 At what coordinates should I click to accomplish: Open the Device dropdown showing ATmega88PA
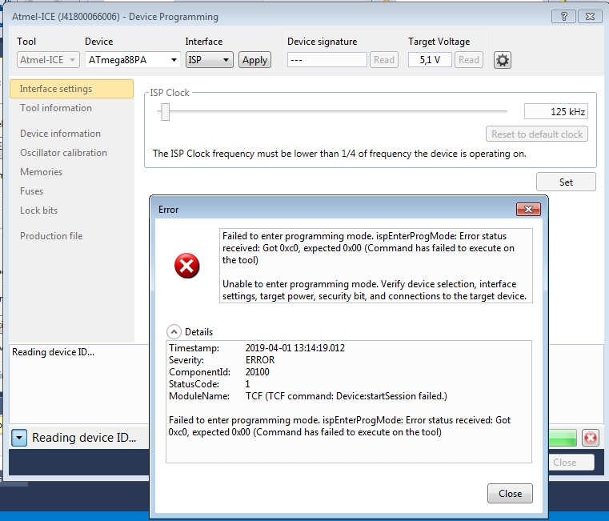(132, 60)
